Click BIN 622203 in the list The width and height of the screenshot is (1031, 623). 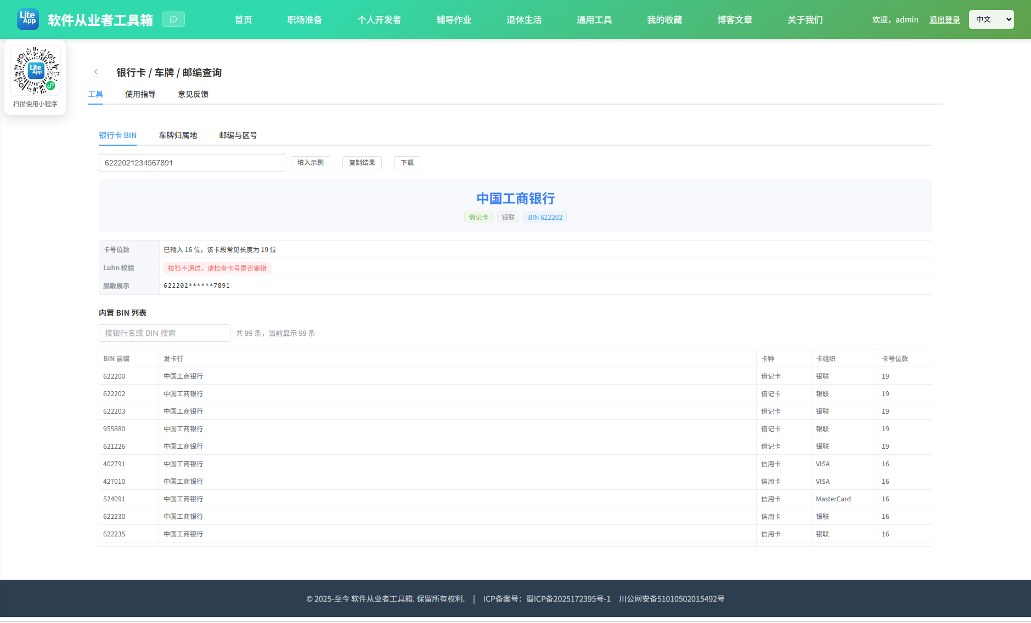tap(114, 411)
